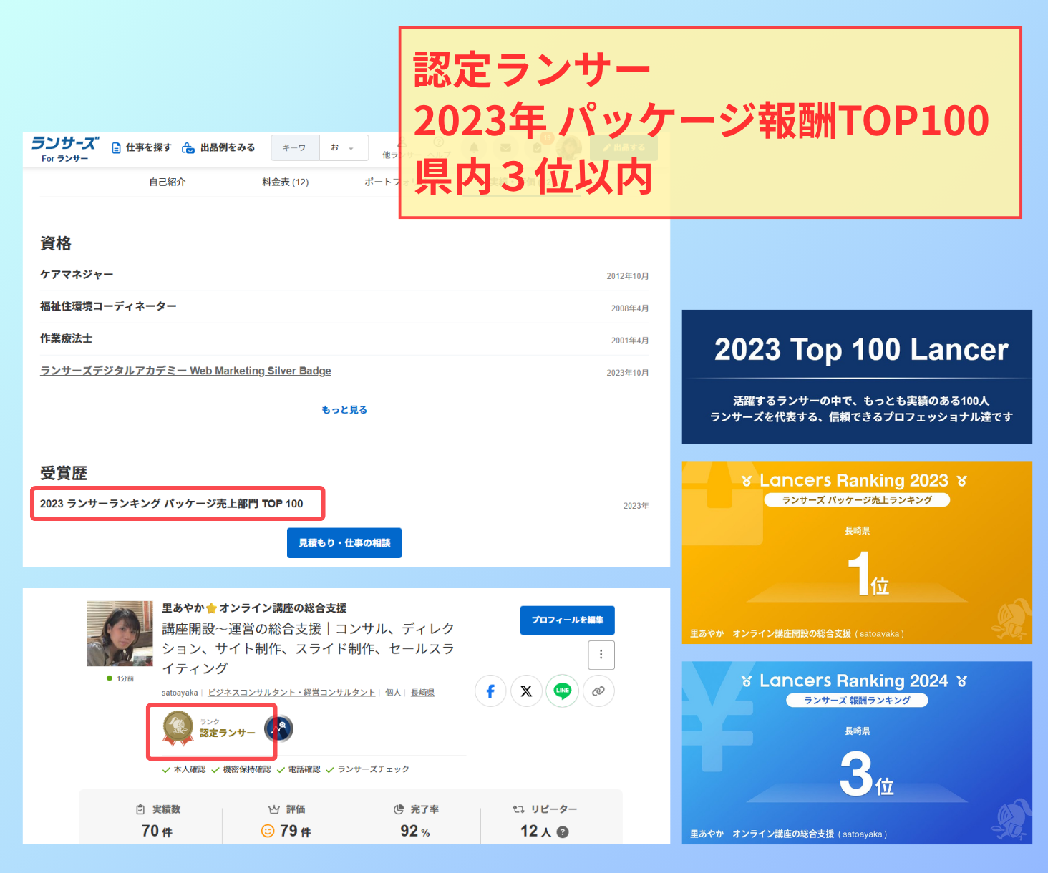This screenshot has width=1048, height=873.
Task: Click もっと見る under qualifications
Action: point(344,409)
